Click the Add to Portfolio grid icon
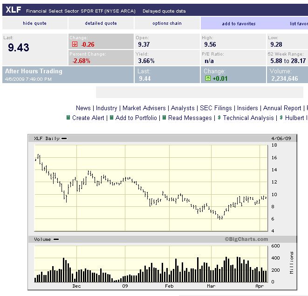 pos(111,118)
